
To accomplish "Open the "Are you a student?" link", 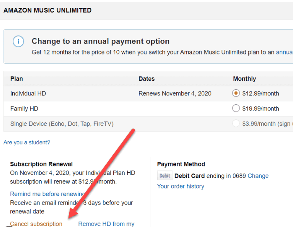I will 27,142.
